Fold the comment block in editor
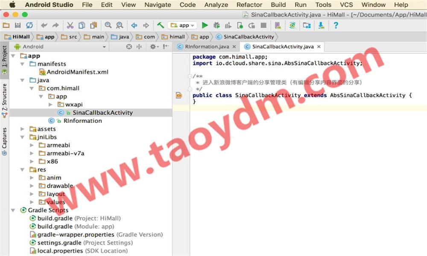This screenshot has height=256, width=427. (190, 76)
